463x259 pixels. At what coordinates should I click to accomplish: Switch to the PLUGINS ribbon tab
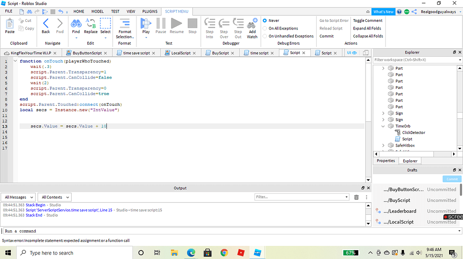[x=150, y=11]
